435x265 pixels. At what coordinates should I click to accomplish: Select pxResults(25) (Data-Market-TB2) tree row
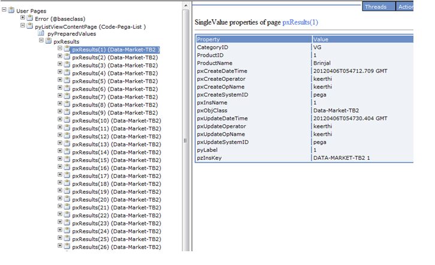(116, 239)
